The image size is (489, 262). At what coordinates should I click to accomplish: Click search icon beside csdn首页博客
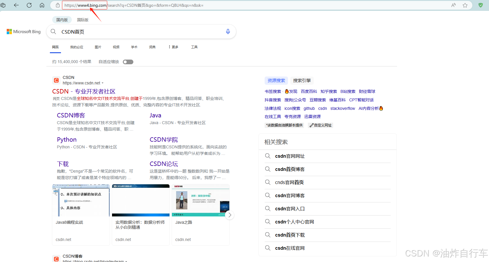268,169
